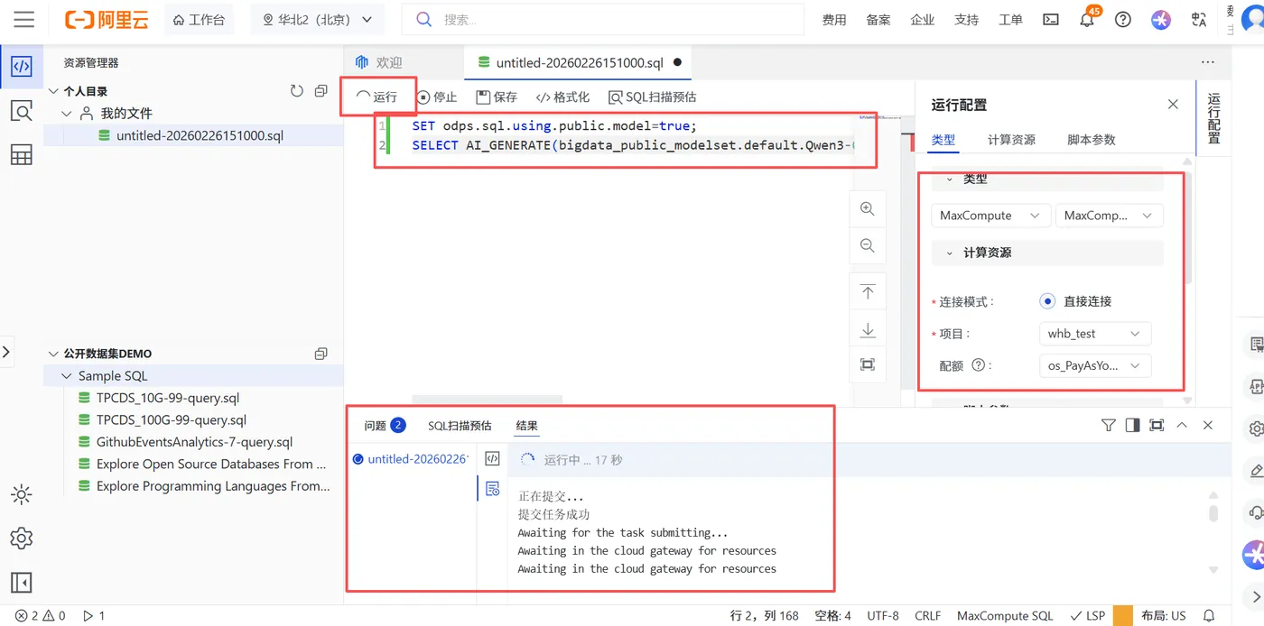The width and height of the screenshot is (1264, 626).
Task: Toggle theme with the sun icon
Action: coord(22,494)
